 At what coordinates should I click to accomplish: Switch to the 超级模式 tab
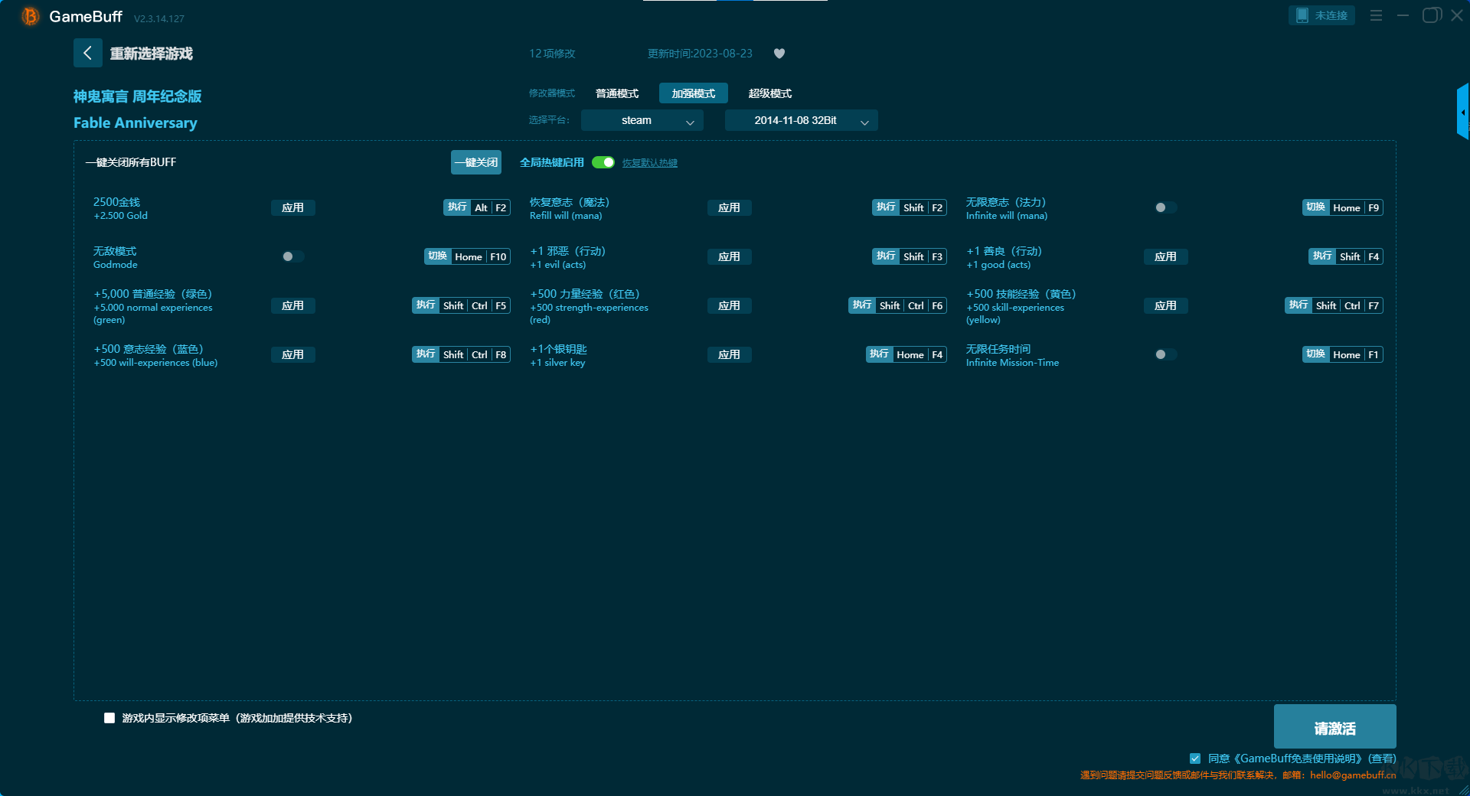pyautogui.click(x=769, y=93)
